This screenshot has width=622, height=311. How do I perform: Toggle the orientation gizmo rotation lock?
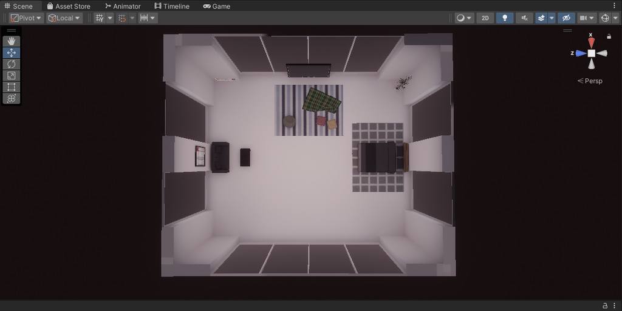pyautogui.click(x=609, y=36)
